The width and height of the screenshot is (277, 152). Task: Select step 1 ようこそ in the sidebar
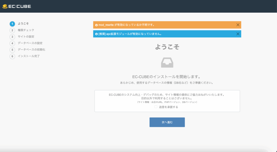click(x=19, y=24)
